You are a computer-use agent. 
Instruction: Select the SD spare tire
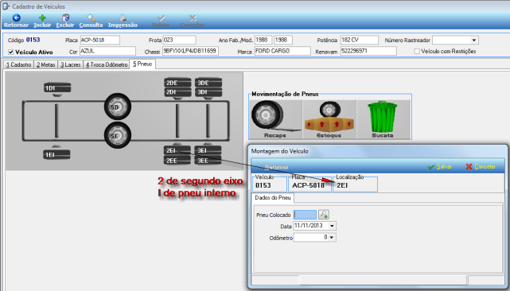pyautogui.click(x=118, y=107)
